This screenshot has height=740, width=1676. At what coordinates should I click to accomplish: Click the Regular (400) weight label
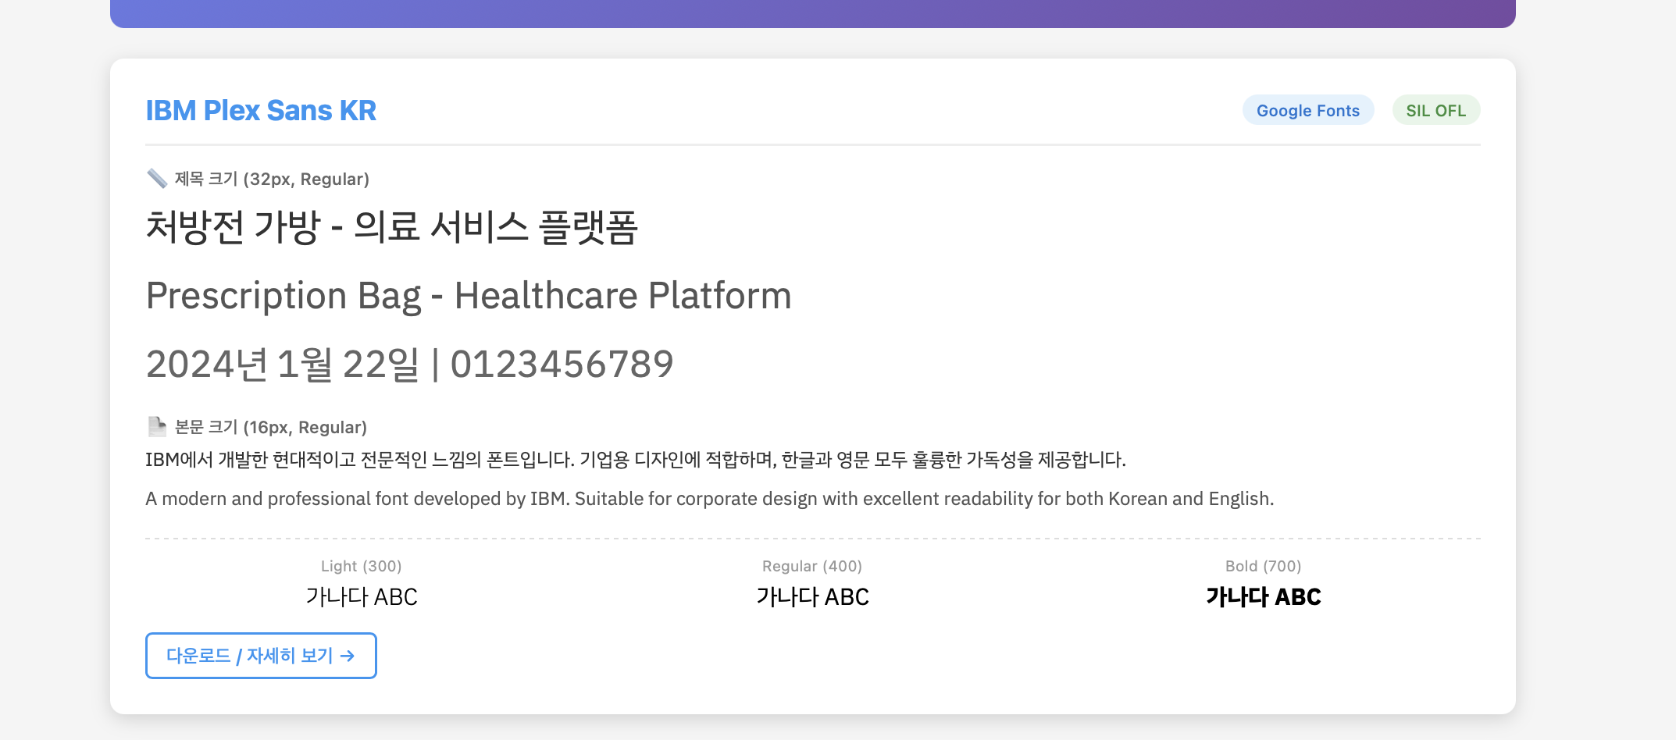pyautogui.click(x=812, y=566)
